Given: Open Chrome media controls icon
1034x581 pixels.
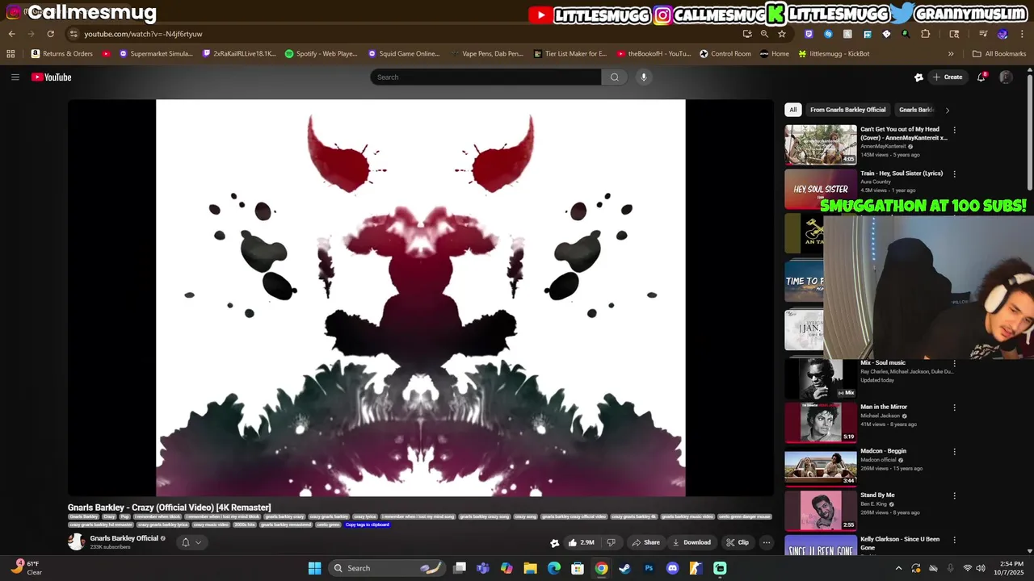Looking at the screenshot, I should [983, 34].
